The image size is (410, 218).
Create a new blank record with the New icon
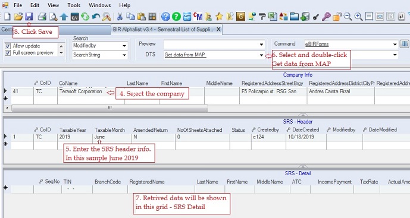[7, 17]
